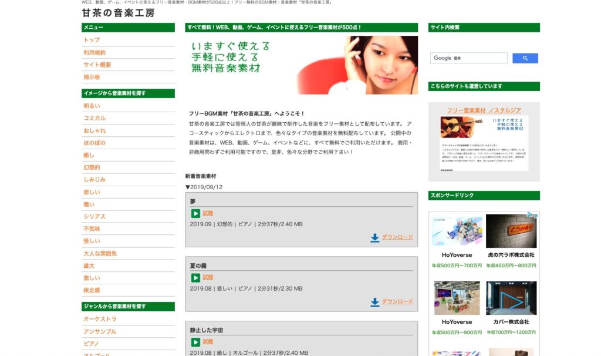Select the 癒し category in sidebar
601x356 pixels.
click(x=89, y=155)
